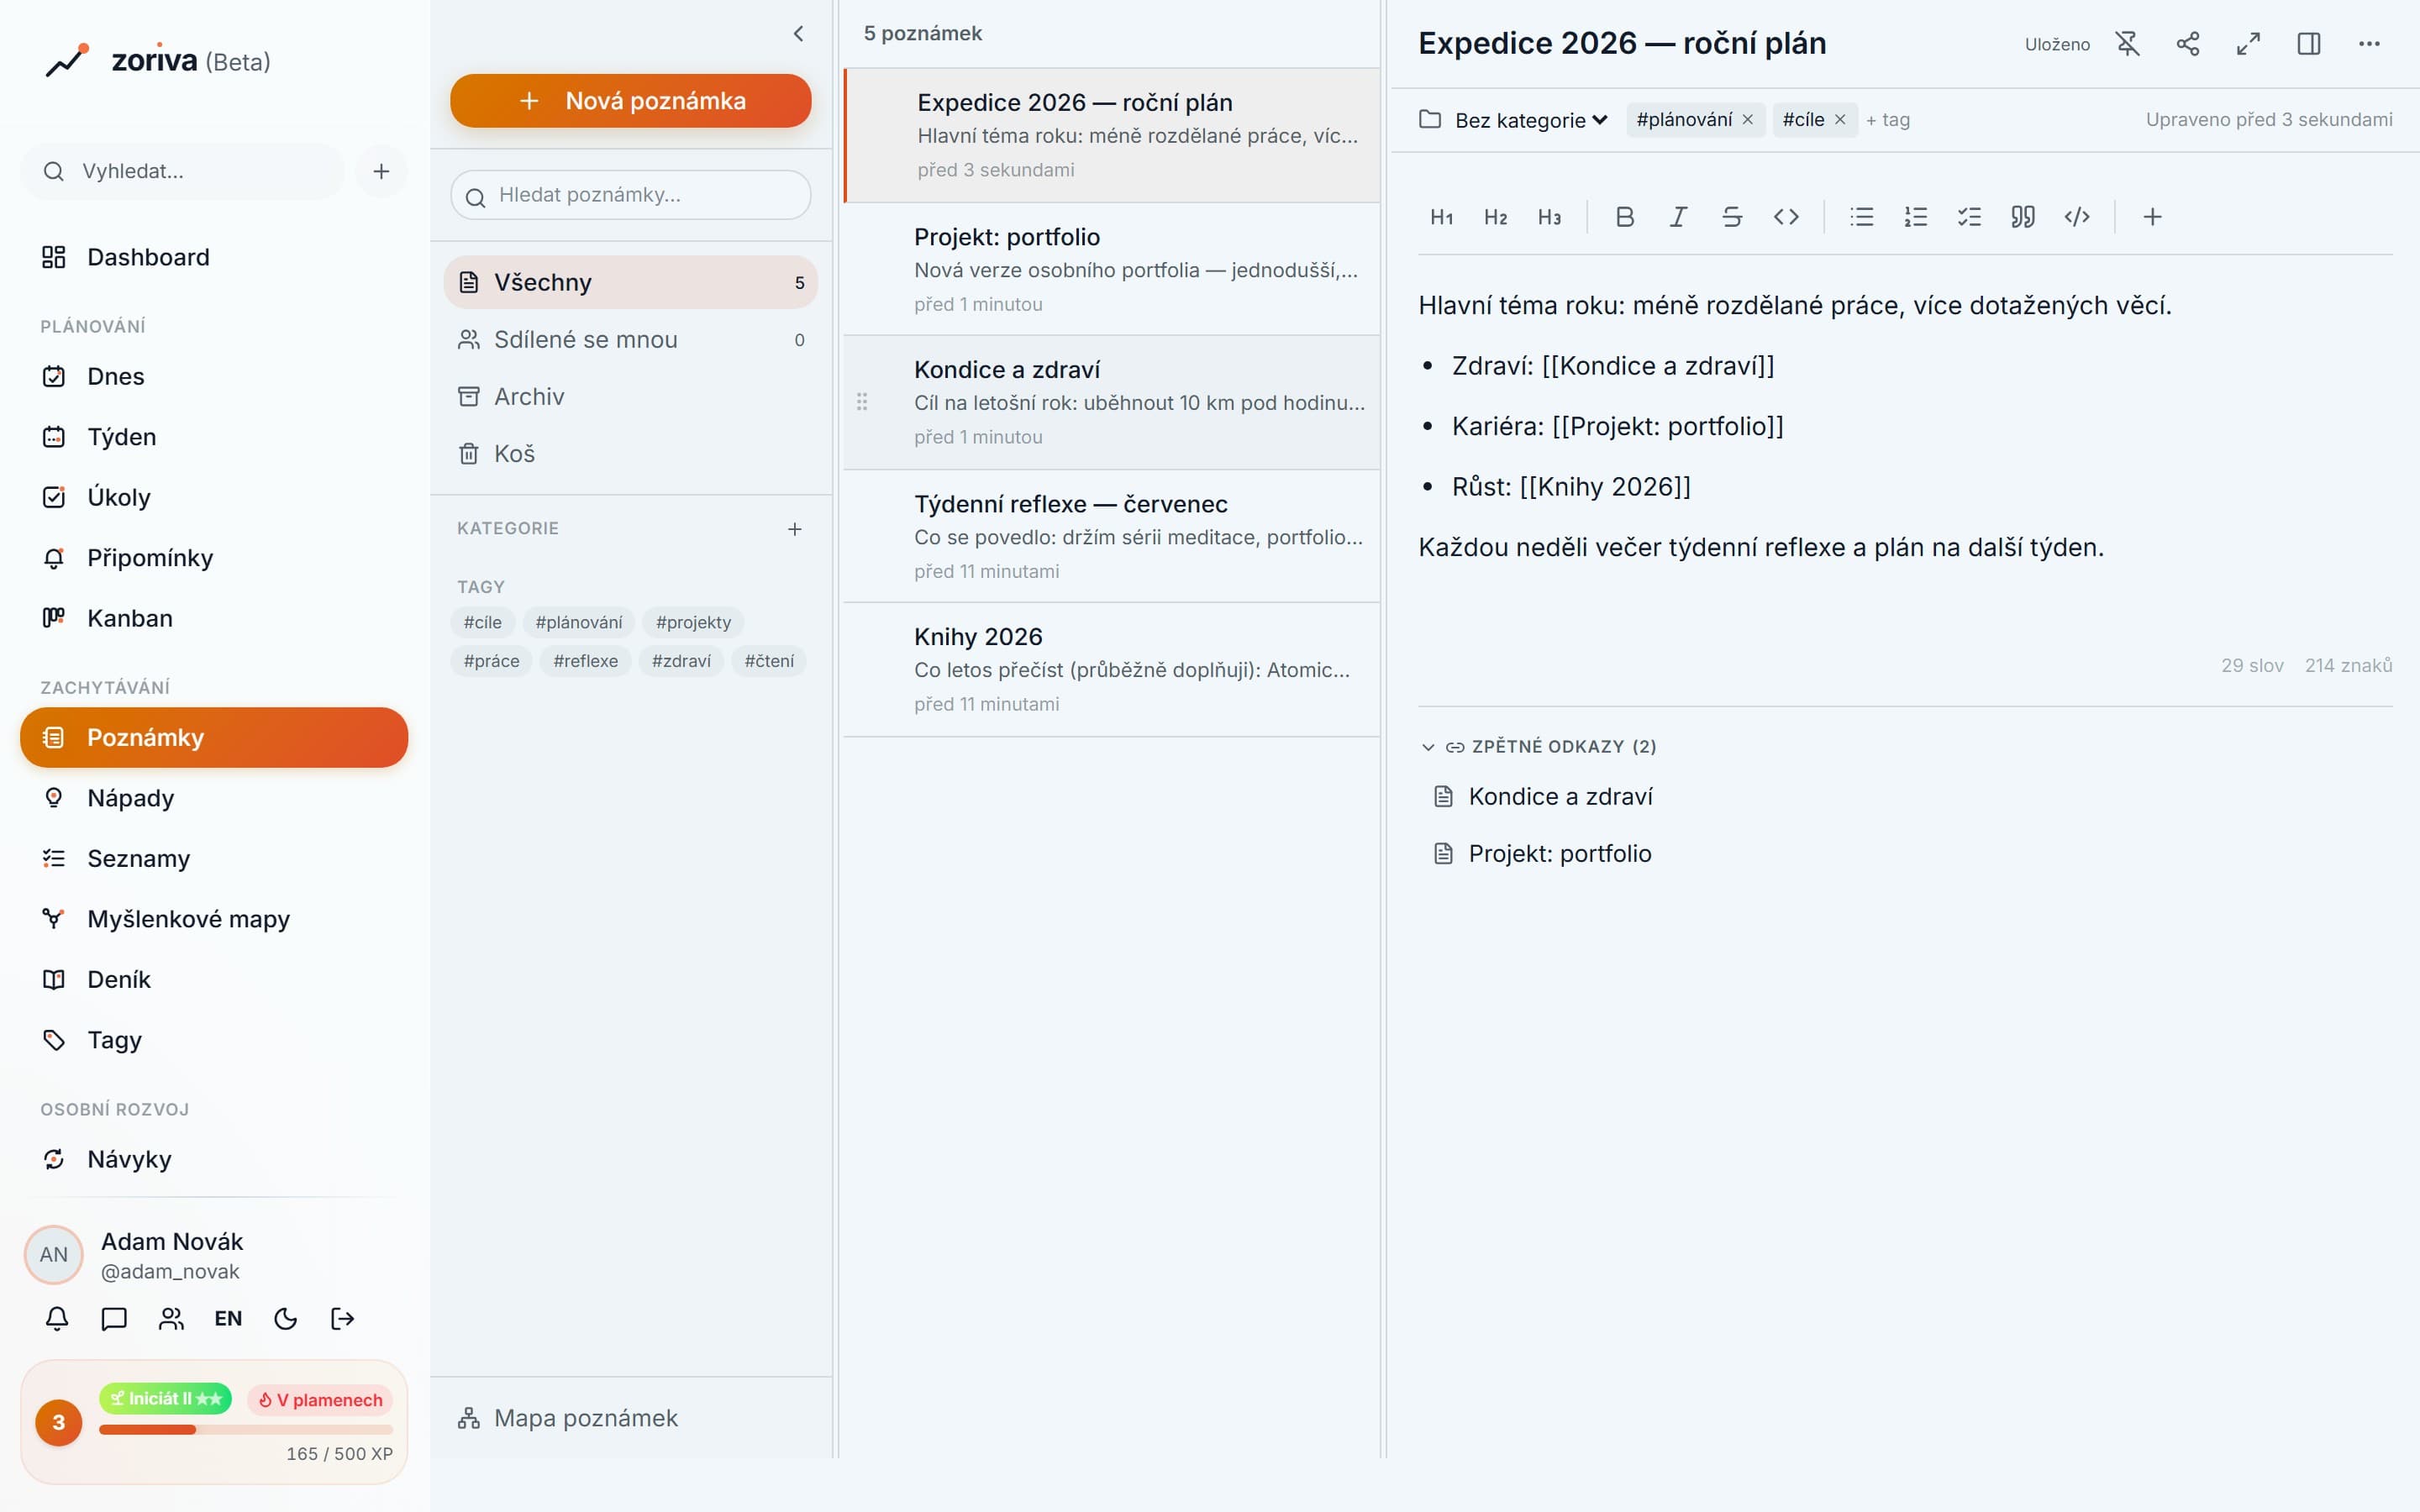Insert a bulleted list
Image resolution: width=2420 pixels, height=1512 pixels.
point(1862,217)
